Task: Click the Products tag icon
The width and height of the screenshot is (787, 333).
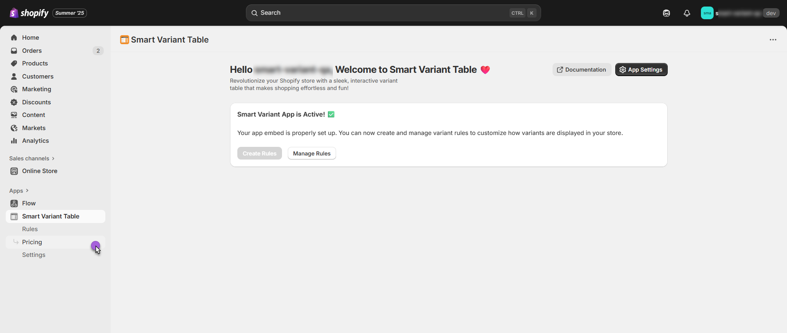Action: pyautogui.click(x=14, y=63)
